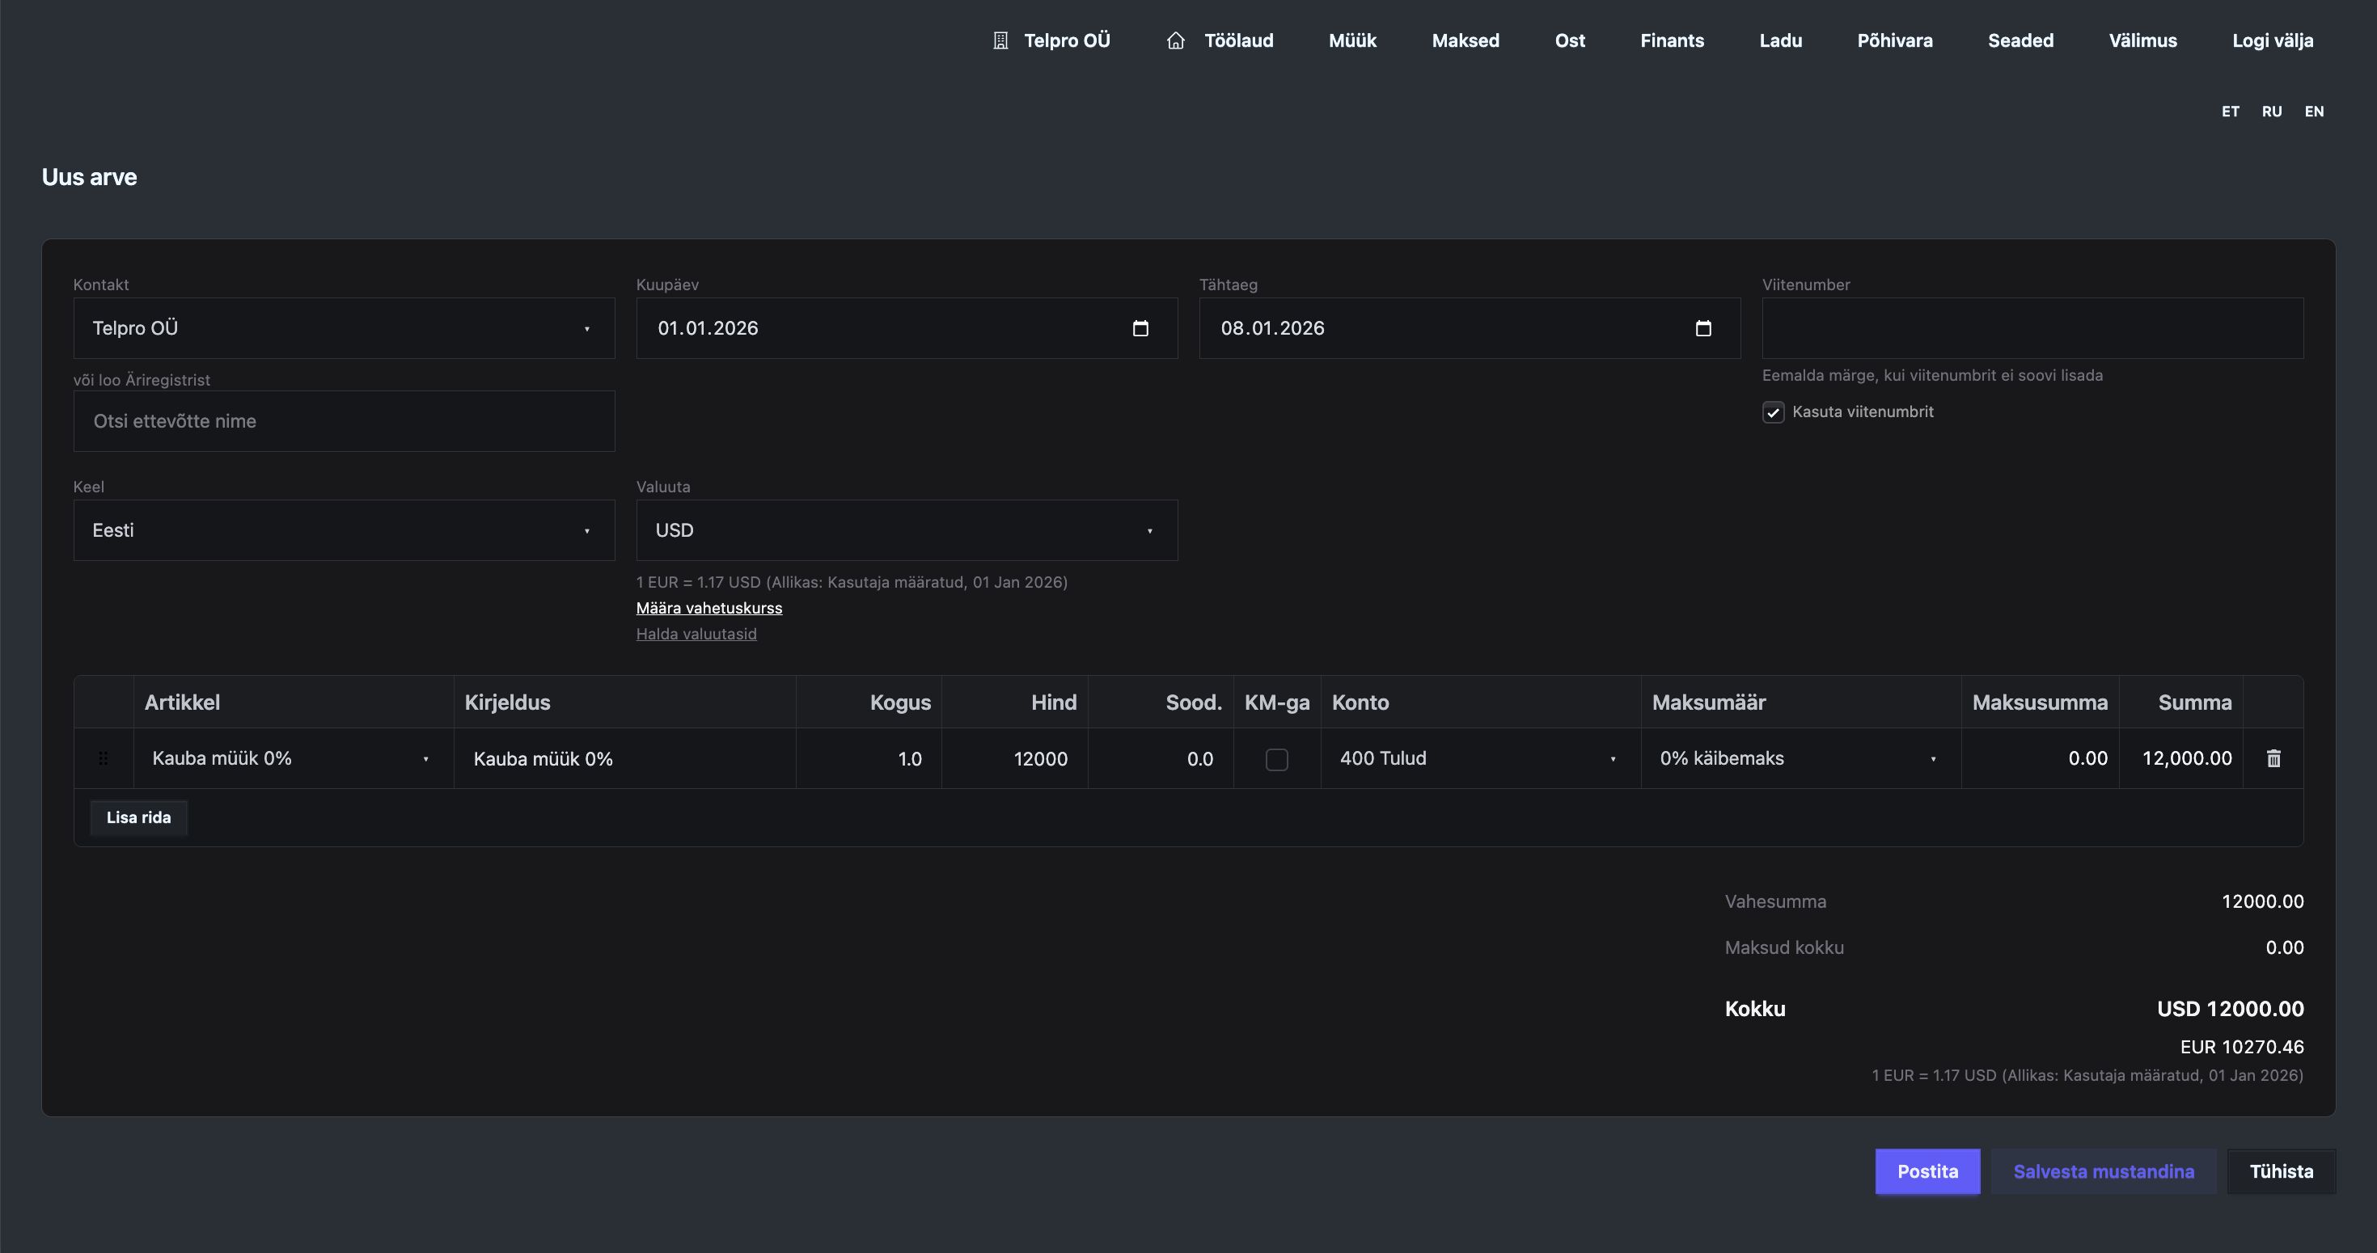Open calendar picker in Kuupäev field
This screenshot has height=1253, width=2377.
[1140, 328]
